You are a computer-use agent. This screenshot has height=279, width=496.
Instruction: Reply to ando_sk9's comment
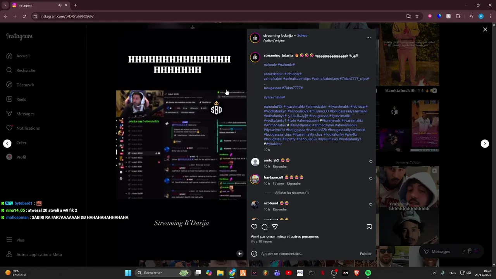pyautogui.click(x=279, y=167)
